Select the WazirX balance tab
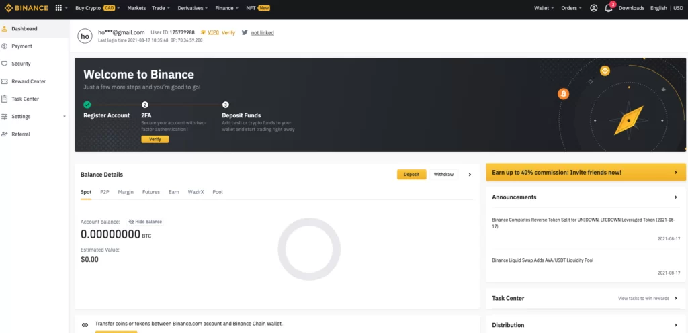 tap(196, 192)
